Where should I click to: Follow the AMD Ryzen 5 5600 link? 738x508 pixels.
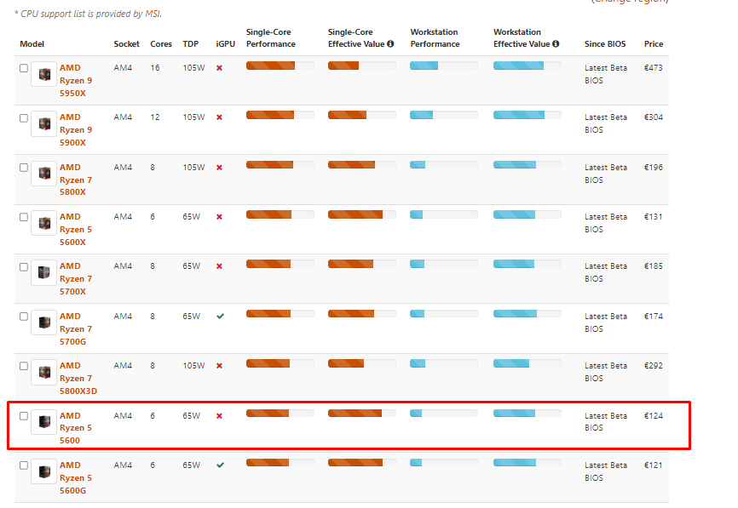coord(76,428)
